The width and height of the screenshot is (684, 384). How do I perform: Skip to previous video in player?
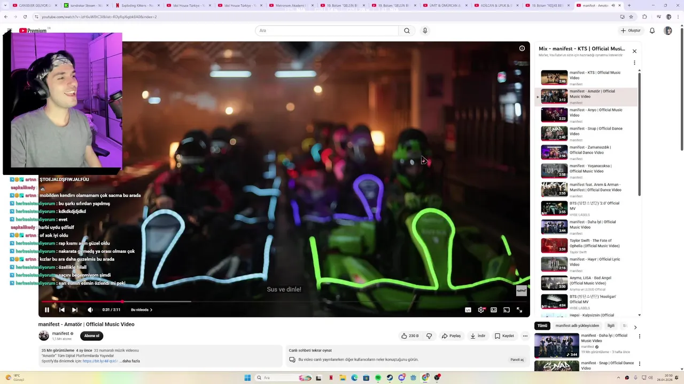[62, 310]
